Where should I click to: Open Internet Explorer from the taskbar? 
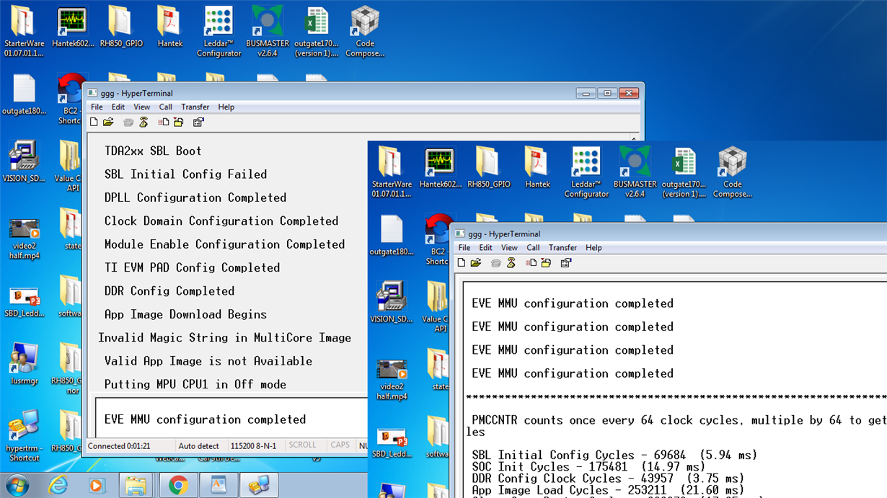coord(58,486)
